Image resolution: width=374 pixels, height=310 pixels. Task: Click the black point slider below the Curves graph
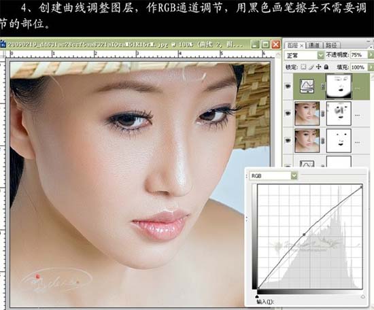(x=257, y=296)
